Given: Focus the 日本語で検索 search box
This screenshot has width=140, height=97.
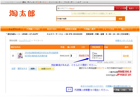Looking at the screenshot, I should [x=86, y=19].
